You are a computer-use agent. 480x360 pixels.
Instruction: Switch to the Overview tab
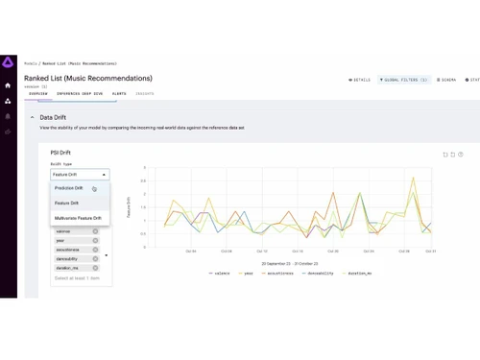pos(38,94)
